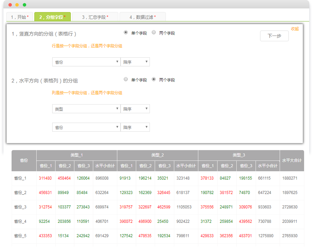Open the 省份 field dropdown for rows
Image resolution: width=313 pixels, height=250 pixels.
pyautogui.click(x=86, y=62)
